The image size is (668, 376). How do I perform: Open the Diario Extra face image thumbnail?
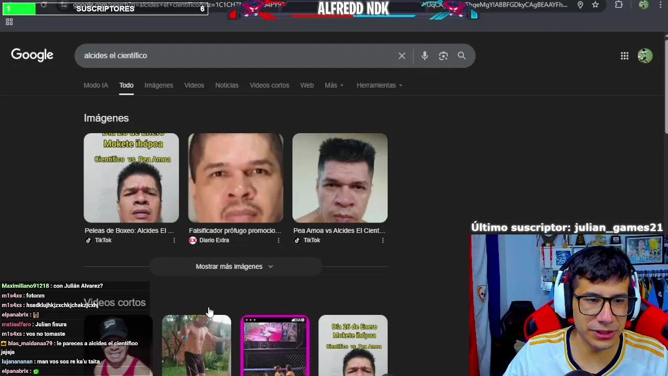point(235,178)
